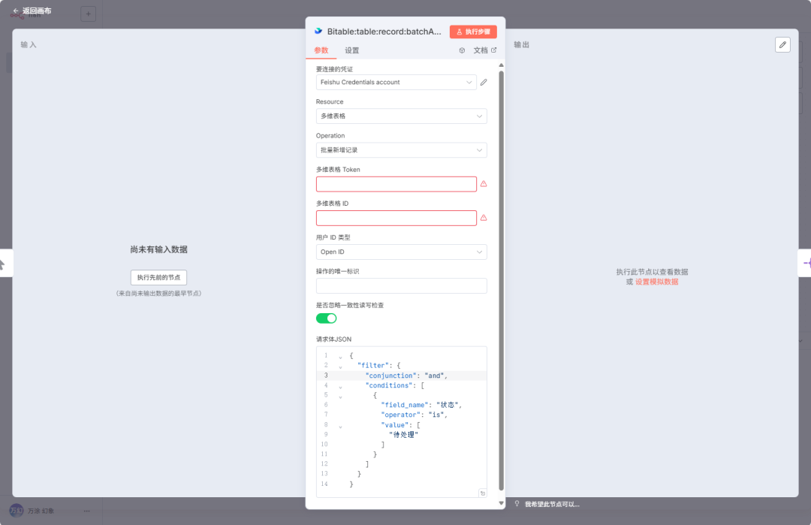Image resolution: width=811 pixels, height=525 pixels.
Task: Collapse the "value" fold arrow on line 8
Action: click(x=340, y=427)
